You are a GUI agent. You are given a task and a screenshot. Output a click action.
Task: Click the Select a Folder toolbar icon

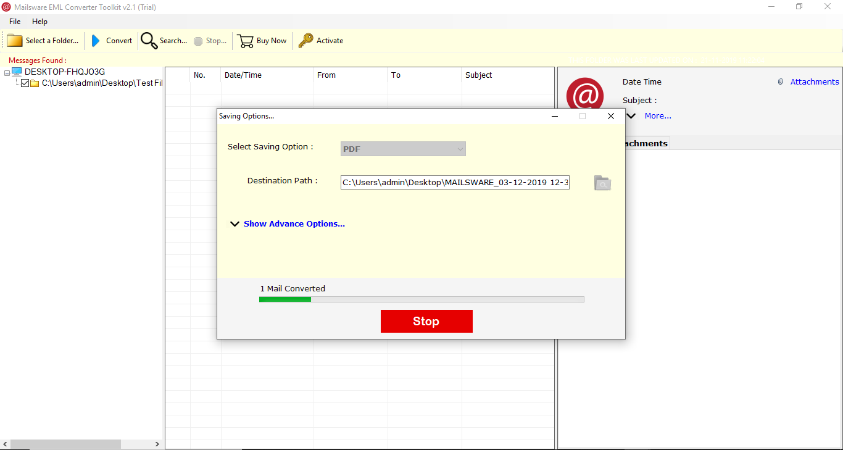[15, 41]
